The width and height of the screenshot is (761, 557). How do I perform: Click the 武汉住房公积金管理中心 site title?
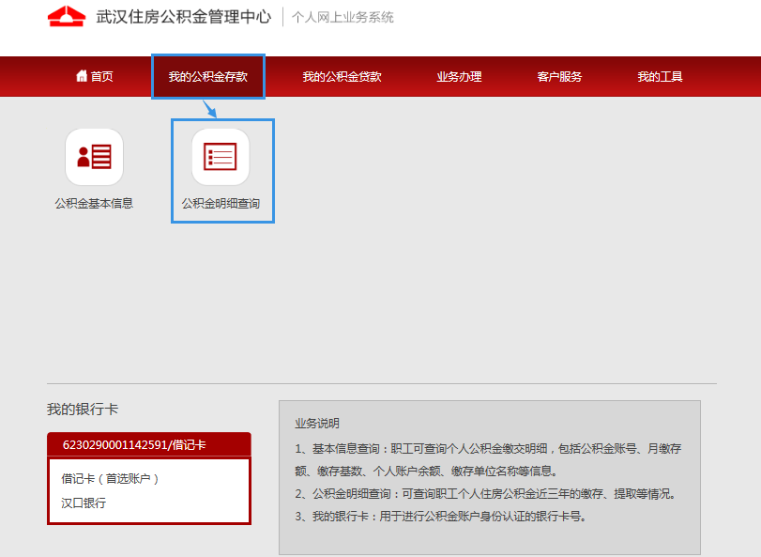(183, 17)
